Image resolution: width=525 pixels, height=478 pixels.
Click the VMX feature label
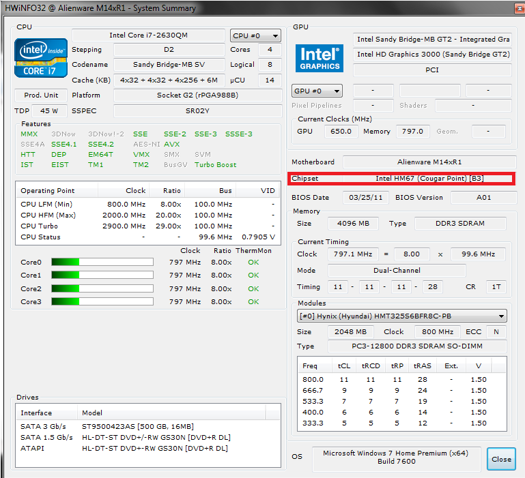pos(141,155)
